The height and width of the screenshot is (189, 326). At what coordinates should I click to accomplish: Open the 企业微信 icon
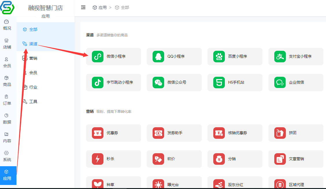(x=280, y=83)
